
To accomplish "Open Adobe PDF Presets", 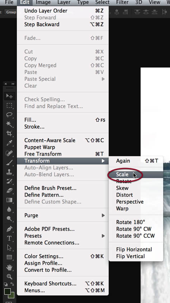I will tap(63, 229).
